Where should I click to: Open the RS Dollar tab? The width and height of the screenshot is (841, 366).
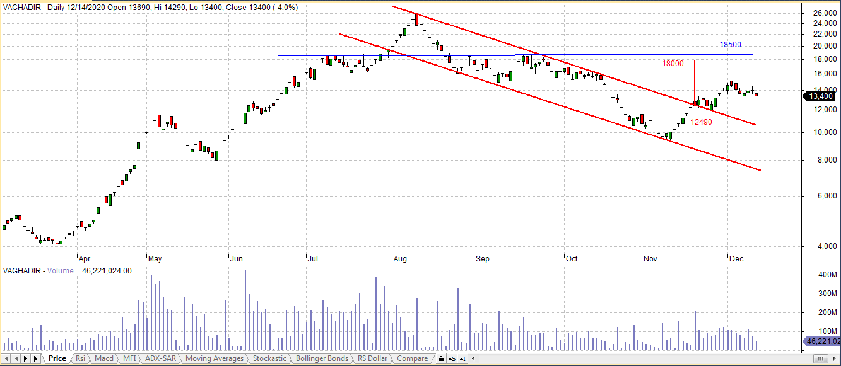pyautogui.click(x=372, y=358)
